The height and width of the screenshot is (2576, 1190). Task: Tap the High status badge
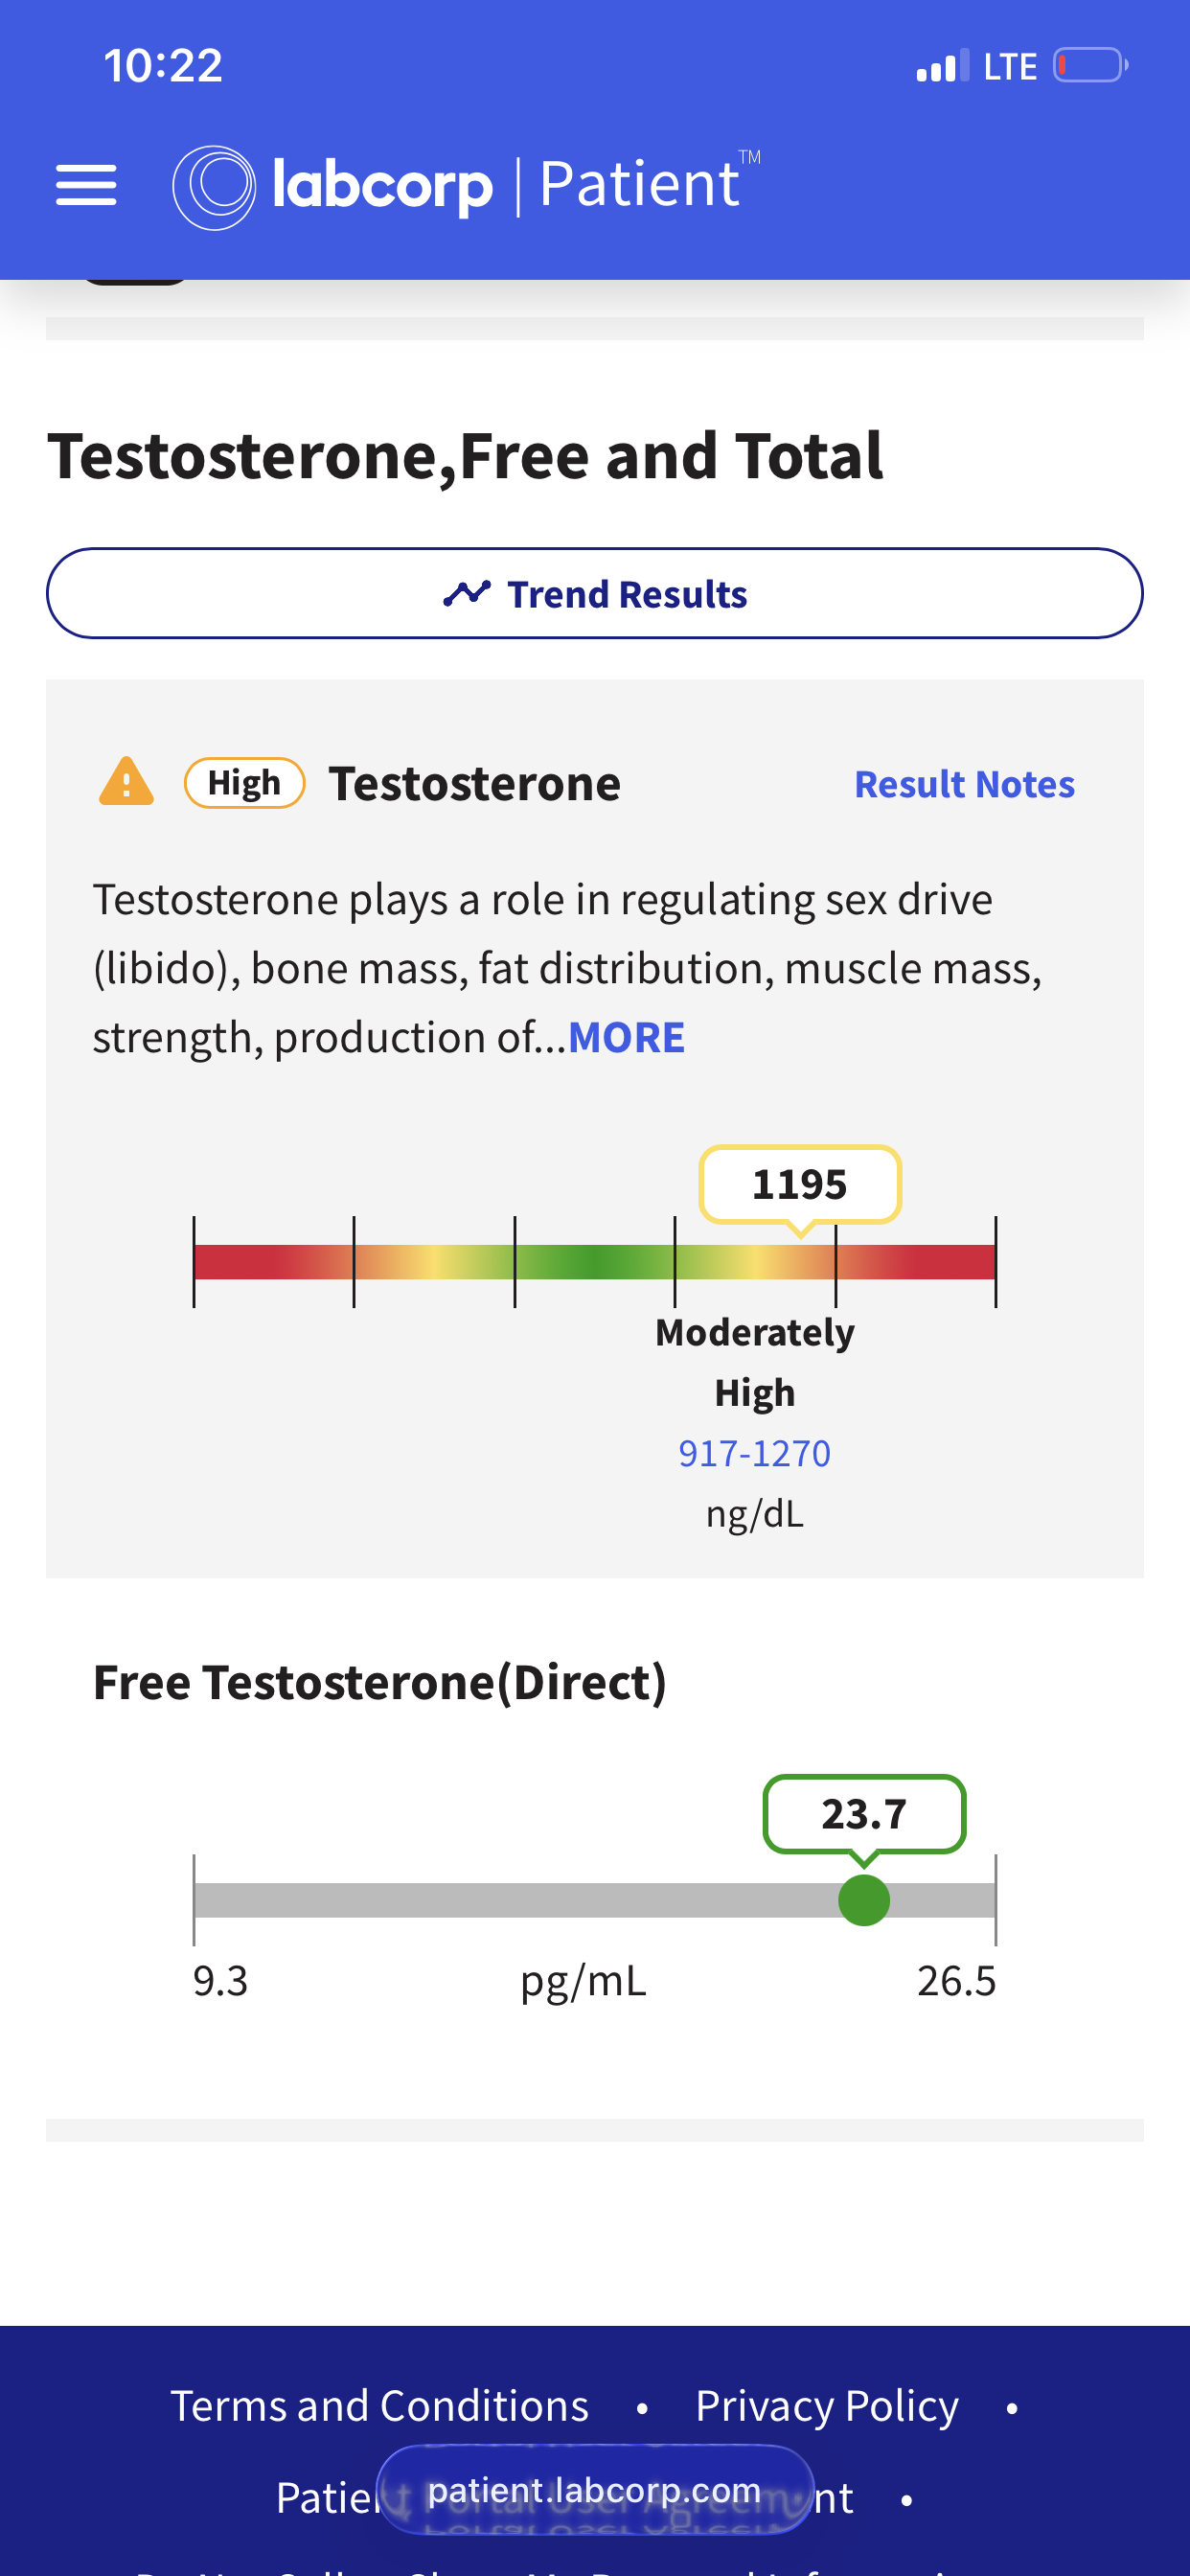244,782
